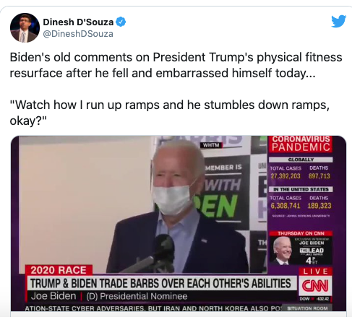
Task: Click the United States deaths figure 189,323
Action: click(x=319, y=206)
